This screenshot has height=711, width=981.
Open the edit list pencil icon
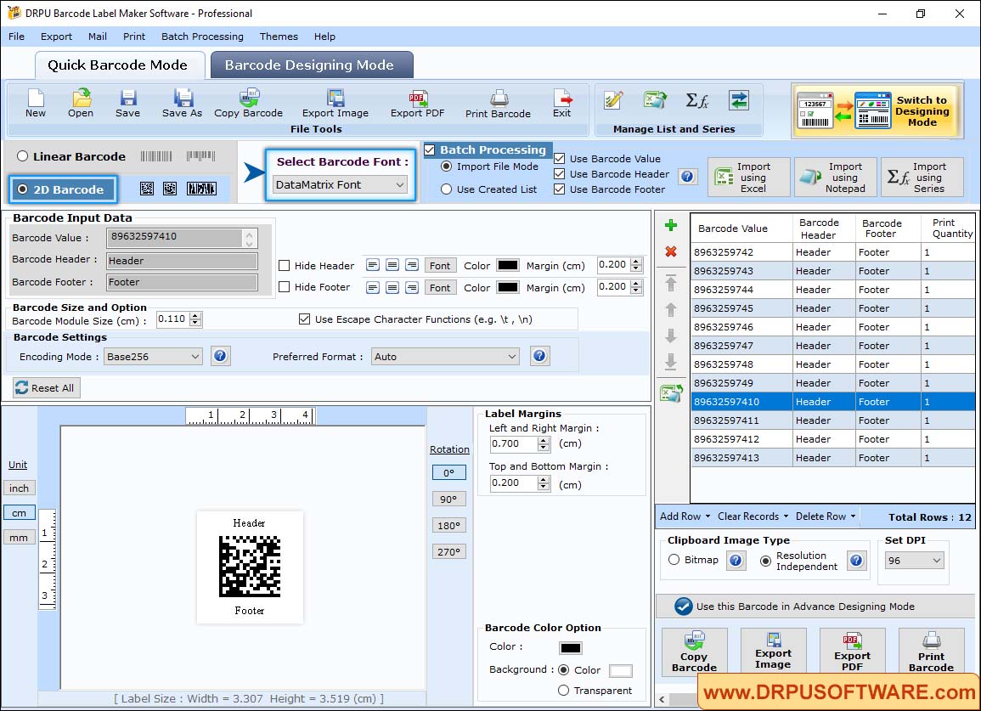pyautogui.click(x=613, y=100)
